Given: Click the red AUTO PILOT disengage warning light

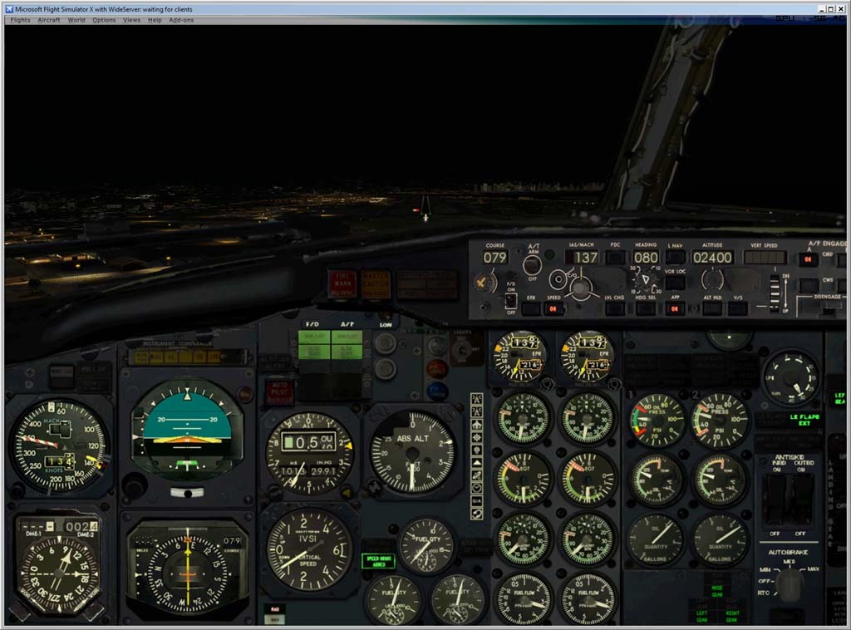Looking at the screenshot, I should point(279,391).
